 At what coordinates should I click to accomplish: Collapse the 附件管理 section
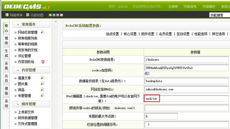[31, 104]
